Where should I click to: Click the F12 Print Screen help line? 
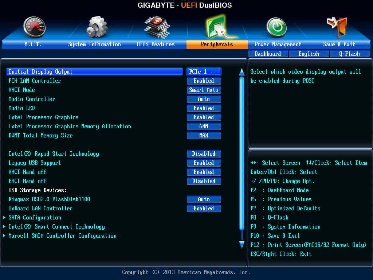308,245
